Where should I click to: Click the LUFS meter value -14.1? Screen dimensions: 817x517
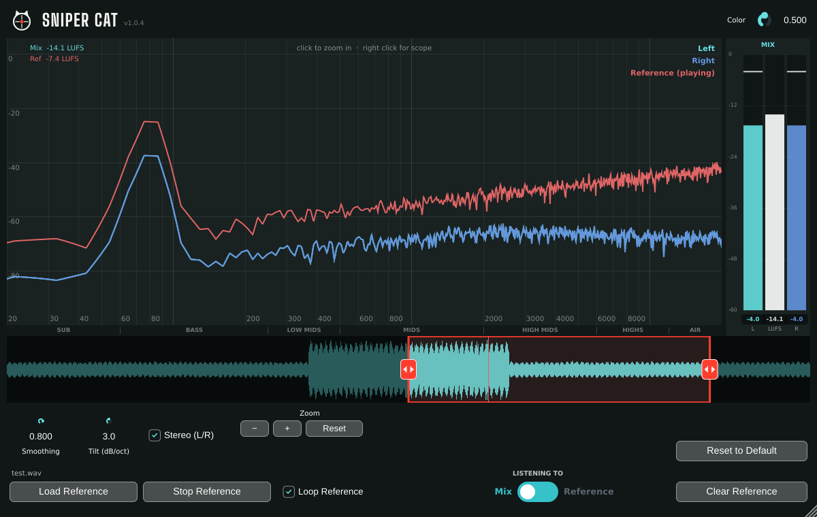pyautogui.click(x=775, y=319)
